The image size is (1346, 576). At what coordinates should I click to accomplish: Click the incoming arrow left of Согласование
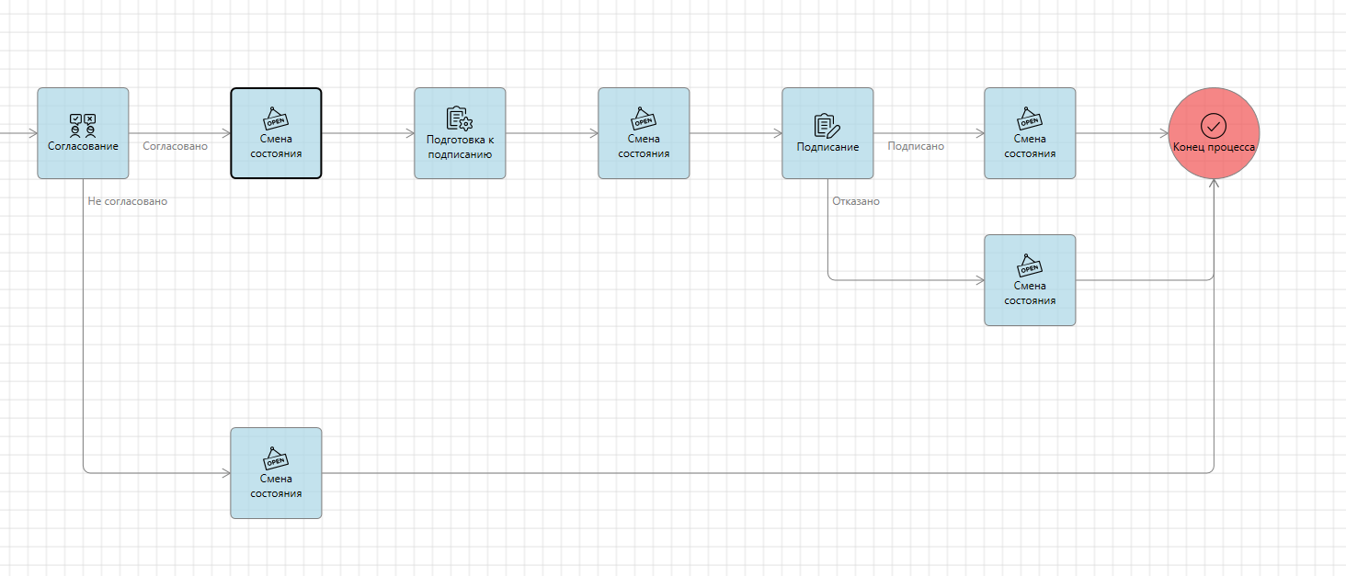18,133
